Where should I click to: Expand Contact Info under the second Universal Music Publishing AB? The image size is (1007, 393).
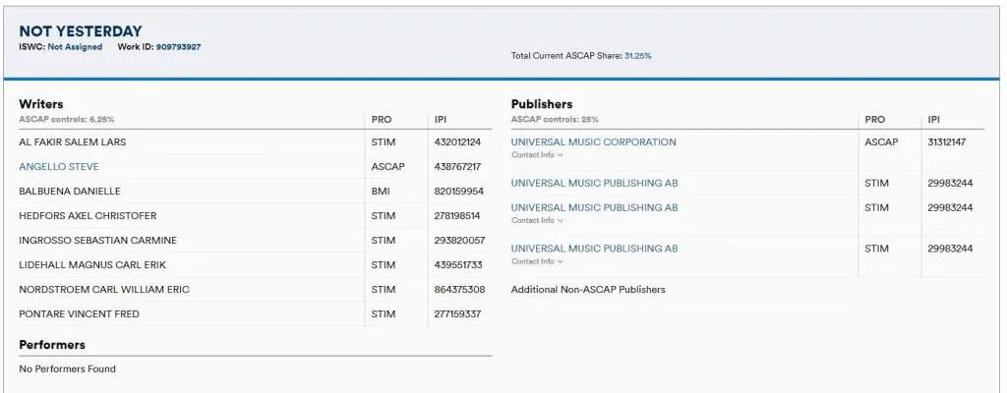click(537, 220)
